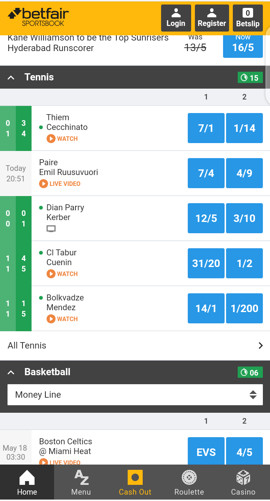Click the Tennis in-play count badge
Viewport: 270px width, 501px height.
click(250, 78)
